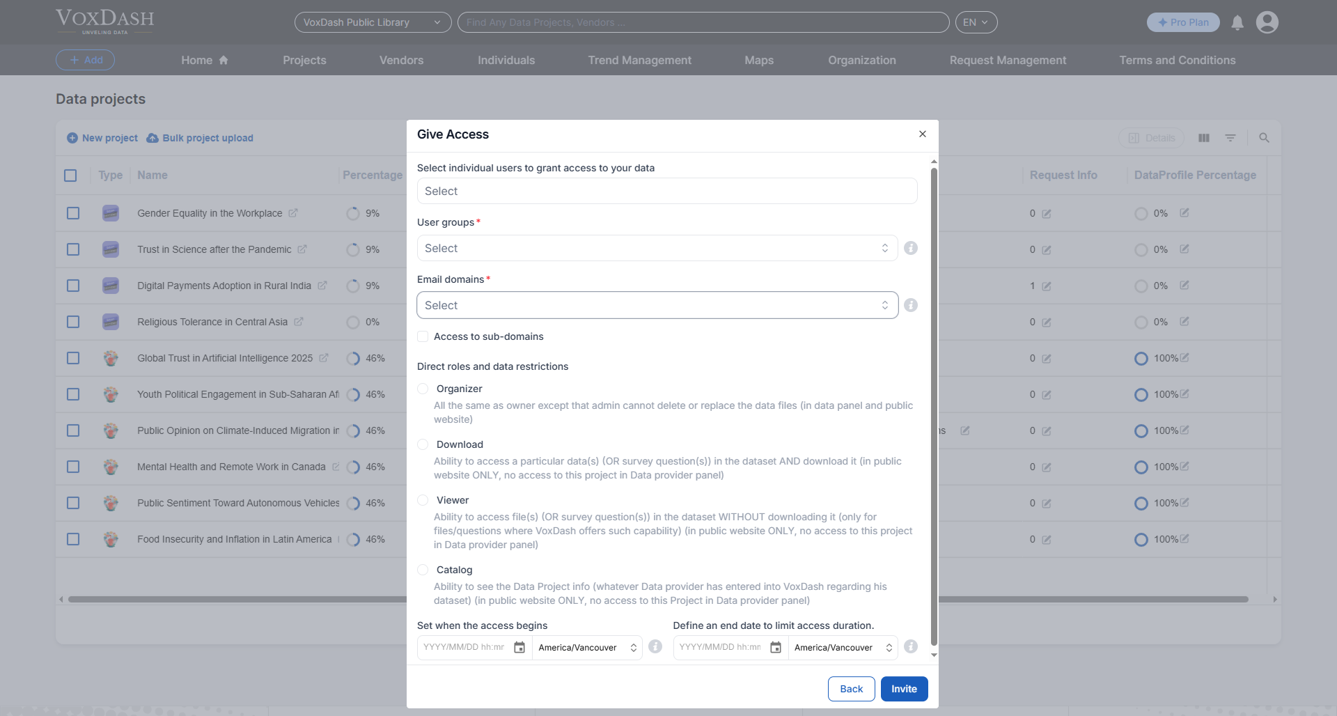
Task: Open external link for Digital Payments Adoption in Rural India
Action: [322, 286]
